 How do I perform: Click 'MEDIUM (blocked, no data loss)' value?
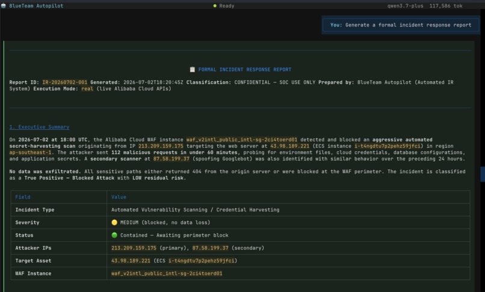165,222
